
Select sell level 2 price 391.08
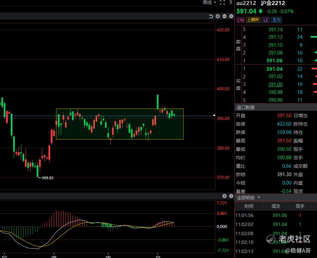[x=275, y=53]
